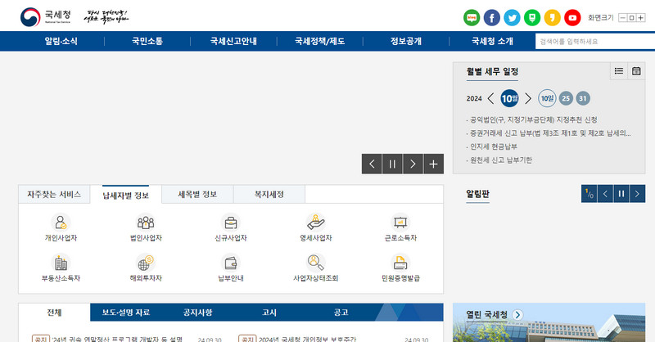Select the 25 date circle
Image resolution: width=655 pixels, height=342 pixels.
[x=566, y=98]
